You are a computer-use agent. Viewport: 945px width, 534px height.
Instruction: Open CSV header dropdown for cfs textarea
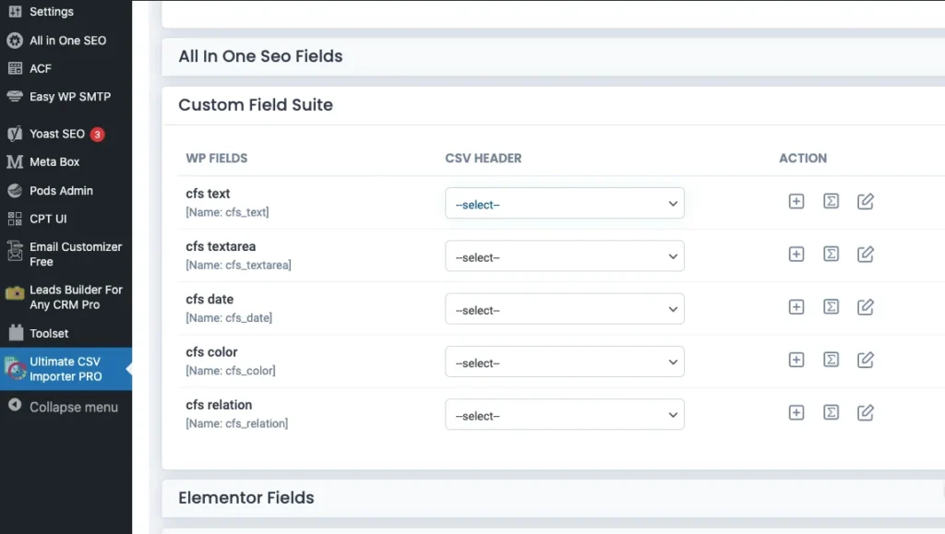point(564,257)
